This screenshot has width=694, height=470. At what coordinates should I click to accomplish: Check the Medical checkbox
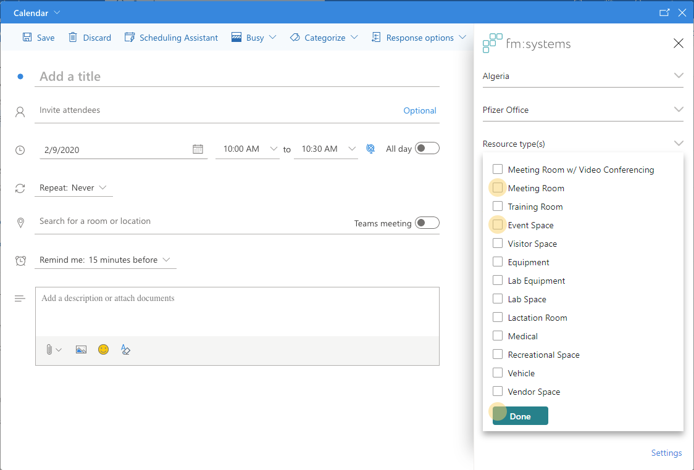pos(498,336)
